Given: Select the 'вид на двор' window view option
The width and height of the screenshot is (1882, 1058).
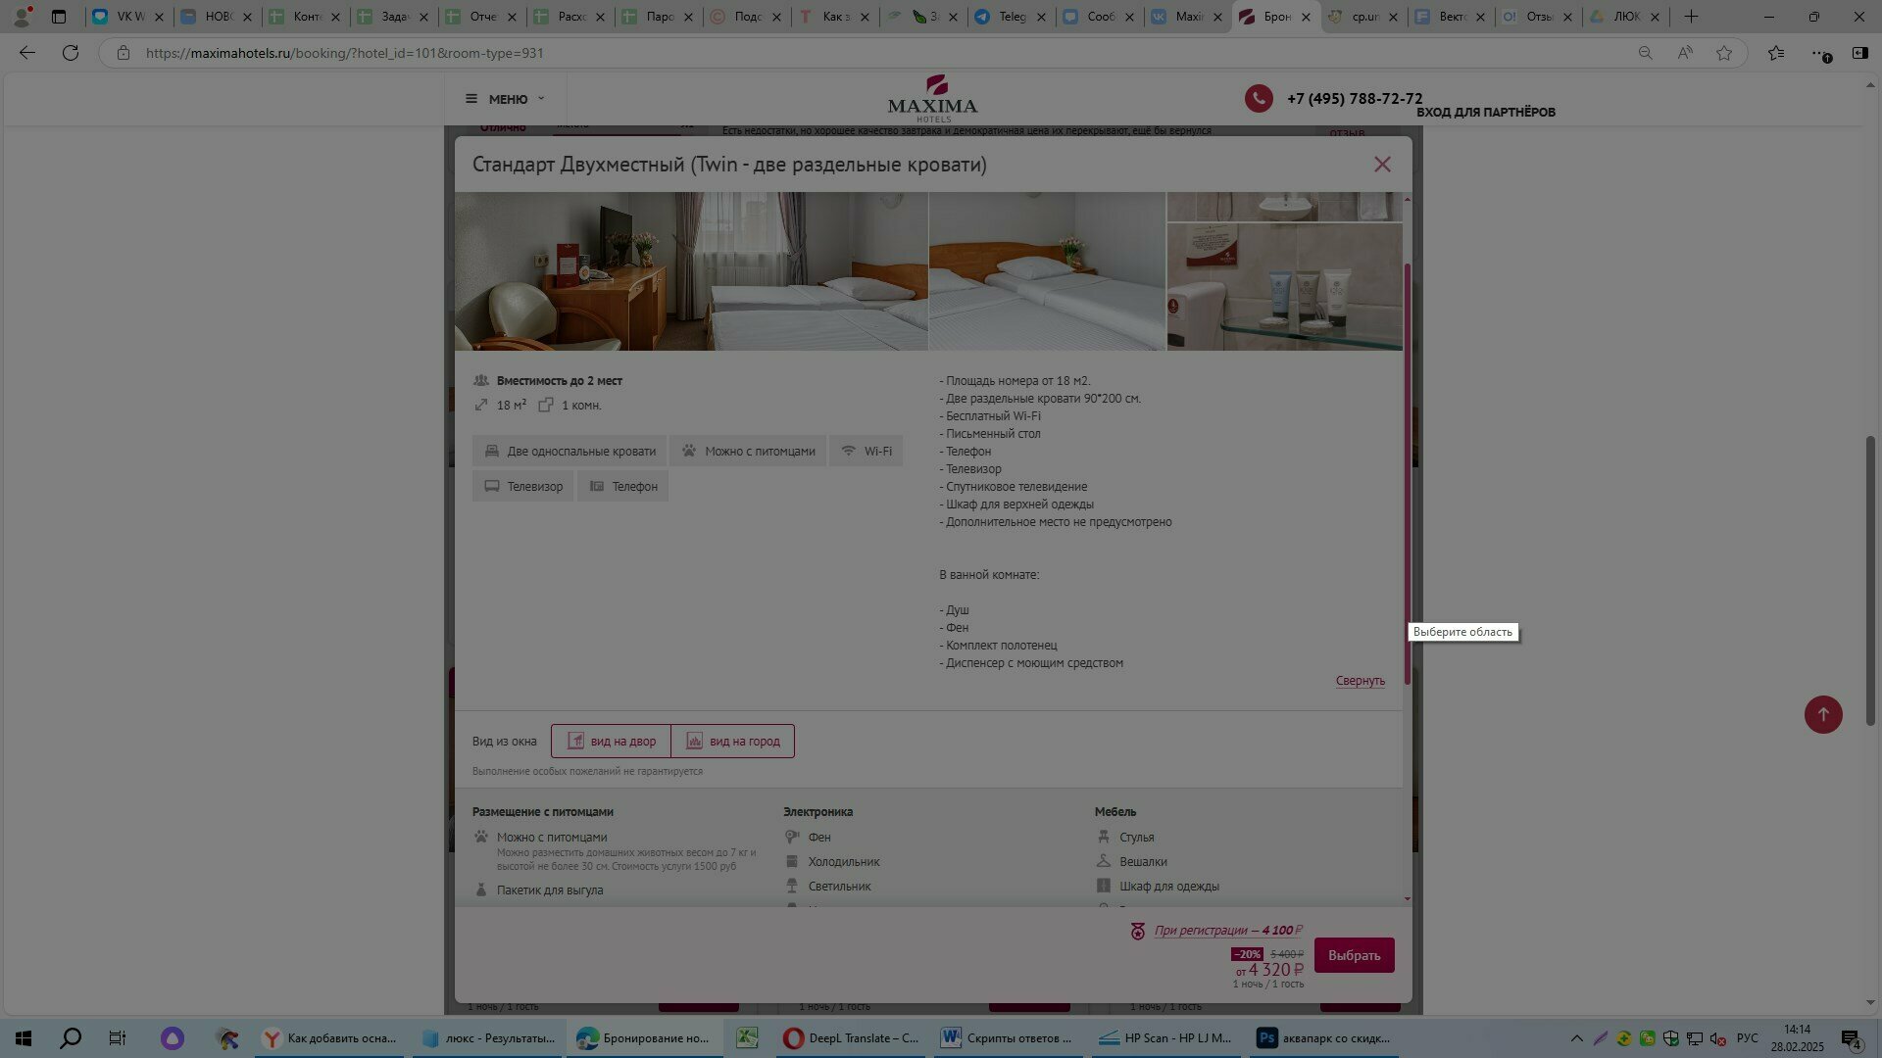Looking at the screenshot, I should pyautogui.click(x=611, y=742).
